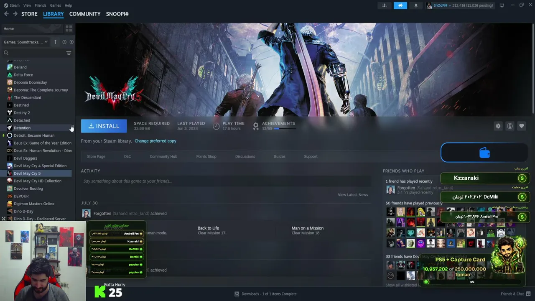The height and width of the screenshot is (301, 535).
Task: Select Devil May Cry 4 Special Edition
Action: [x=39, y=166]
